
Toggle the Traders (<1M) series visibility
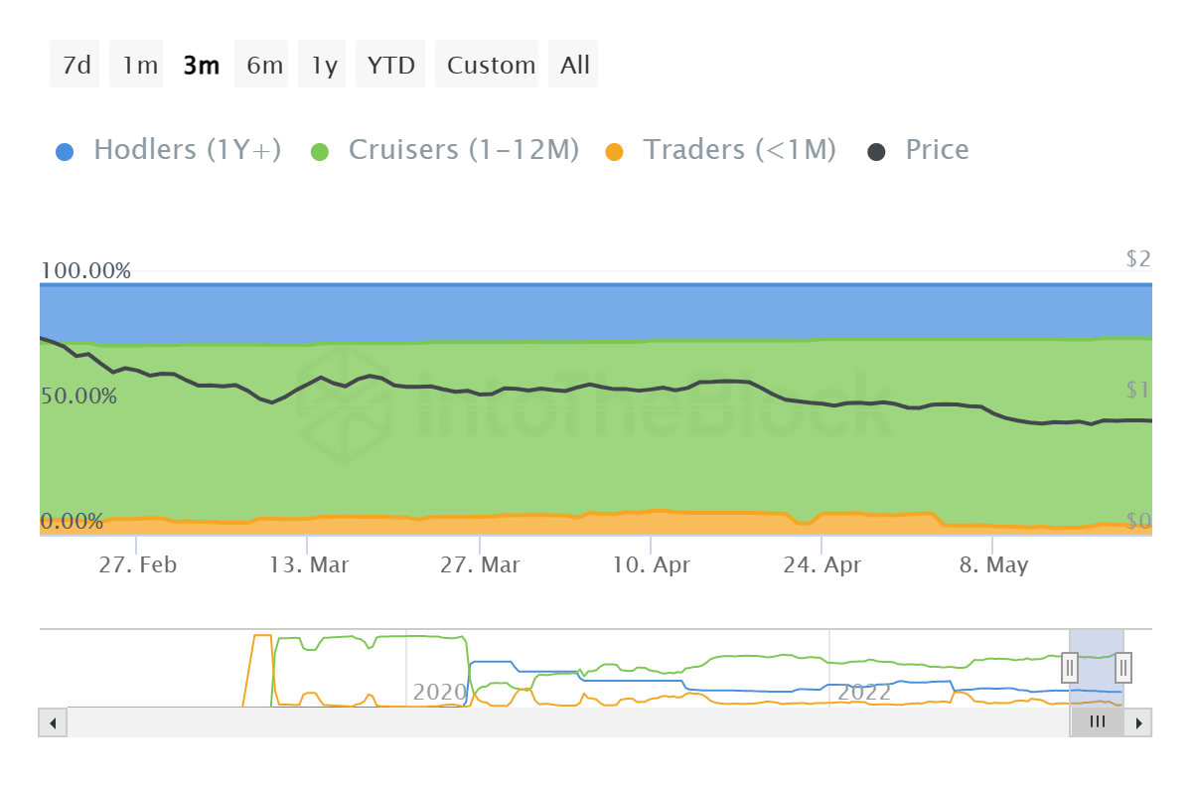(739, 149)
